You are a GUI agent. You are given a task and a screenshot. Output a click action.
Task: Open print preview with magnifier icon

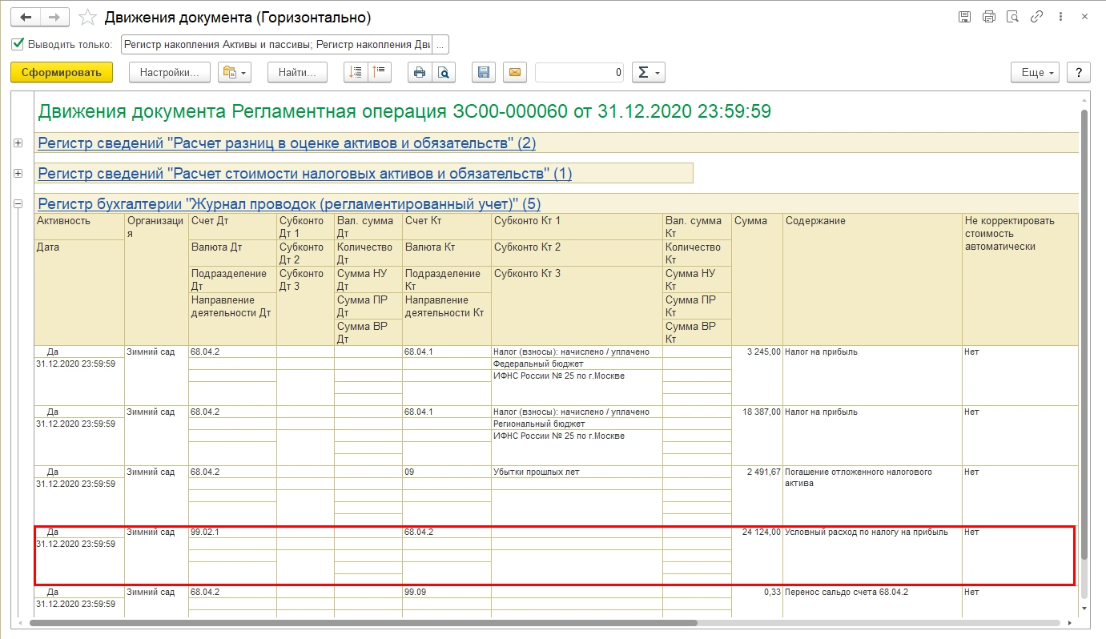[x=443, y=73]
